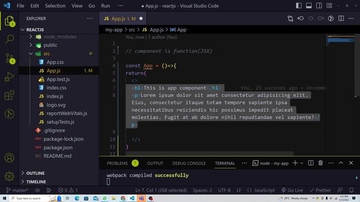Open the Selection menu

coord(55,6)
